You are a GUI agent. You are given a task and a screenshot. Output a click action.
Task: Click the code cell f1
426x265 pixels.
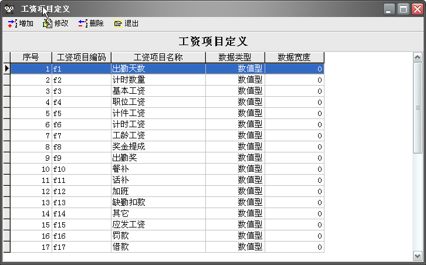point(82,69)
